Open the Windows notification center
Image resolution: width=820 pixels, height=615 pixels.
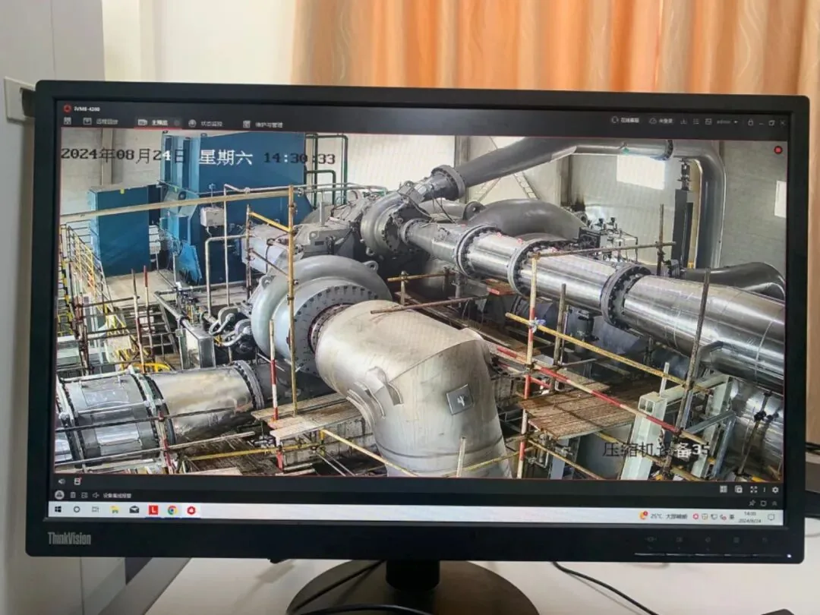point(771,518)
